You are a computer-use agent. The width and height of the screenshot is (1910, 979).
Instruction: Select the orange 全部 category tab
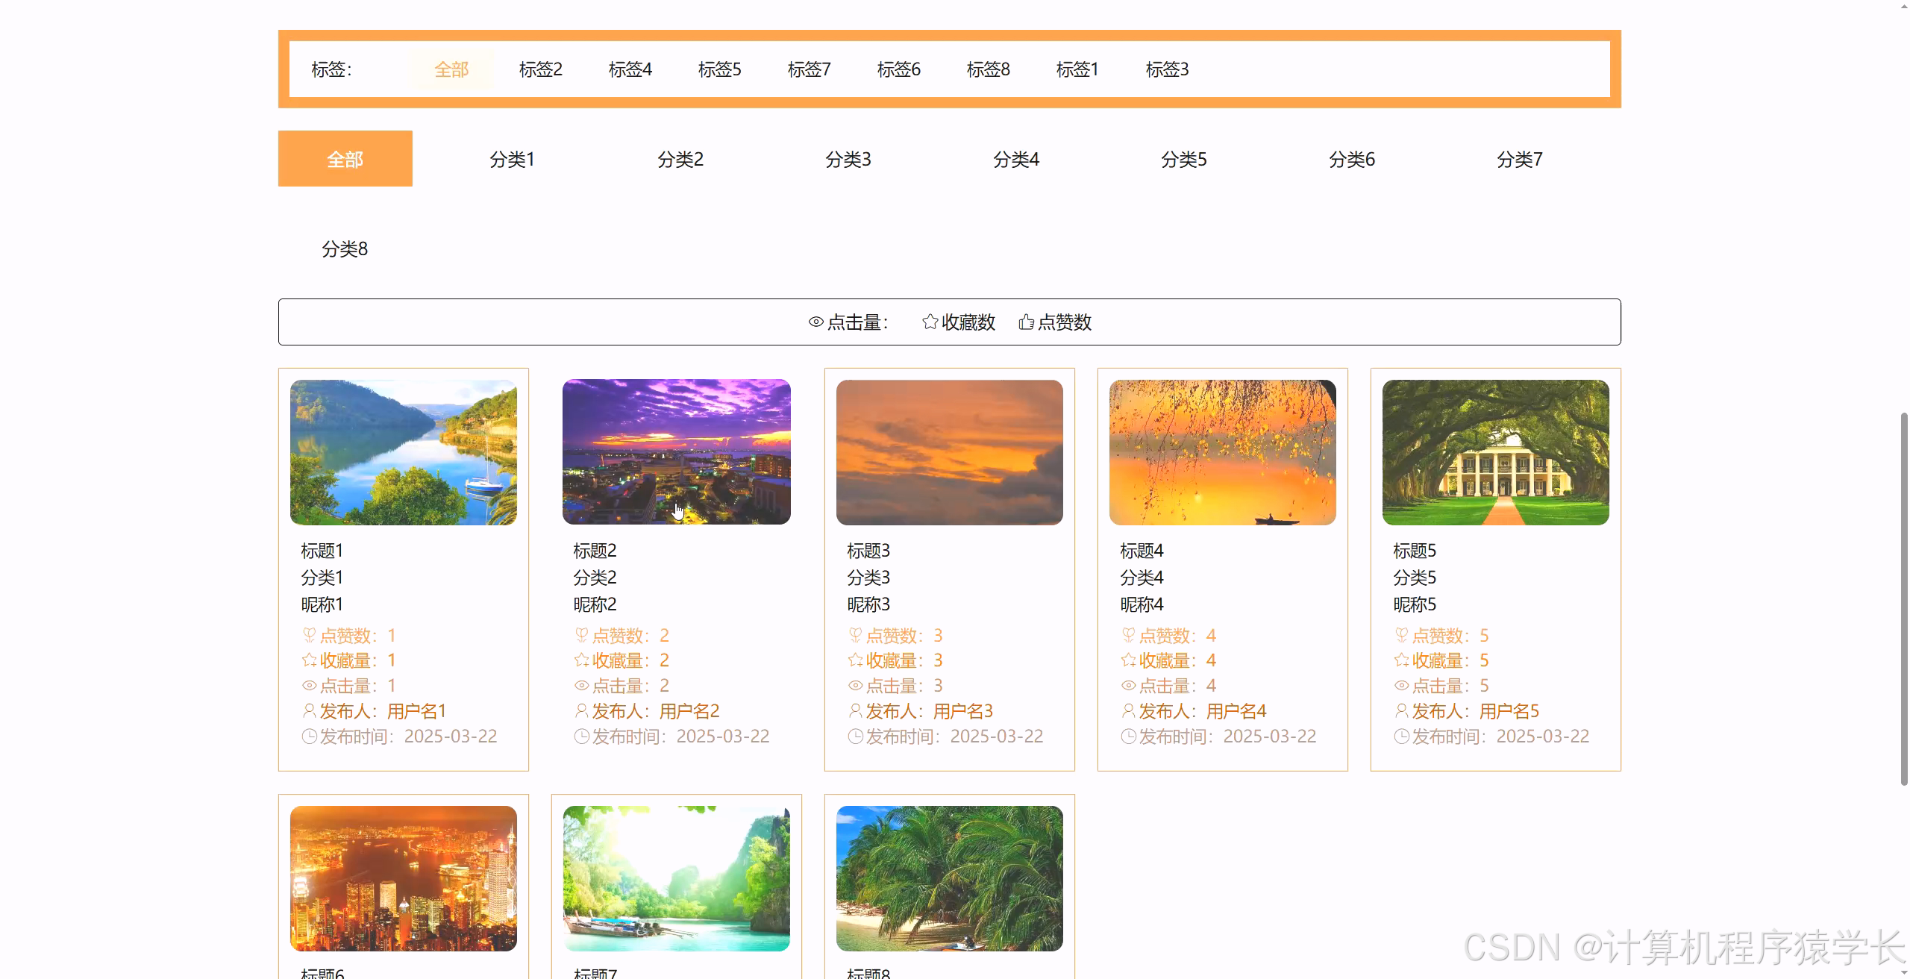point(345,159)
